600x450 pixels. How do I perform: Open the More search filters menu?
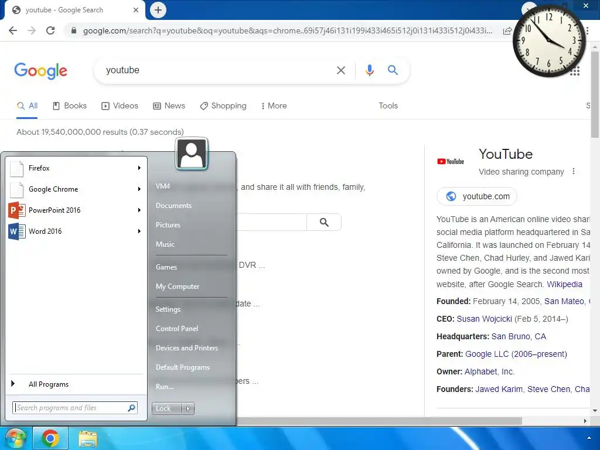pyautogui.click(x=274, y=105)
